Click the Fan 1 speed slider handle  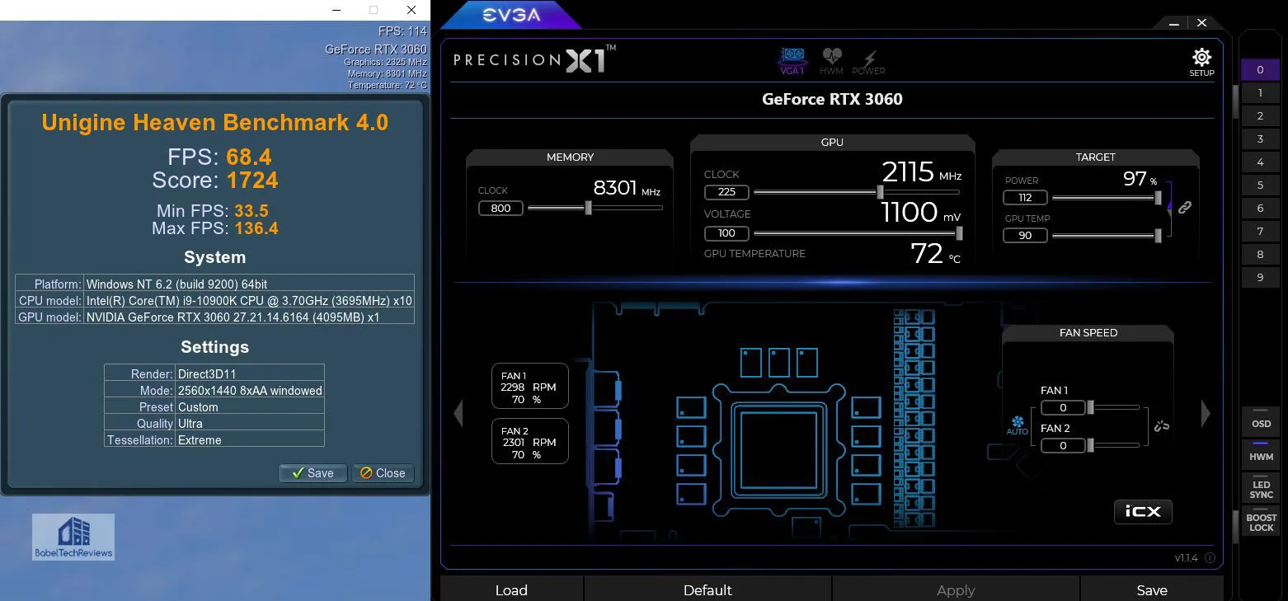[x=1090, y=407]
